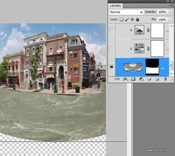Delete layer using the trash icon

[165, 79]
